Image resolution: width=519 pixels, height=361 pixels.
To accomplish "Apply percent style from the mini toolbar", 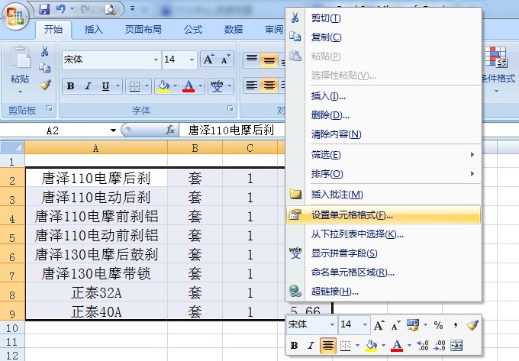I will (x=438, y=325).
